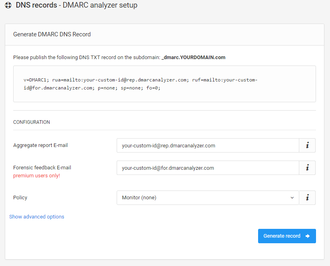The height and width of the screenshot is (266, 330).
Task: Click the lifebuoy icon beside DNS records
Action: pos(8,5)
